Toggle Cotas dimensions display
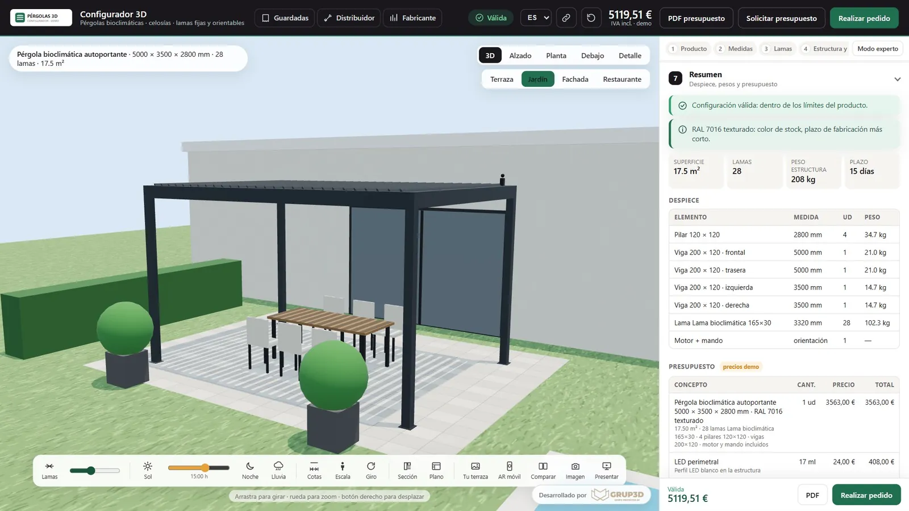Viewport: 909px width, 511px height. tap(314, 470)
